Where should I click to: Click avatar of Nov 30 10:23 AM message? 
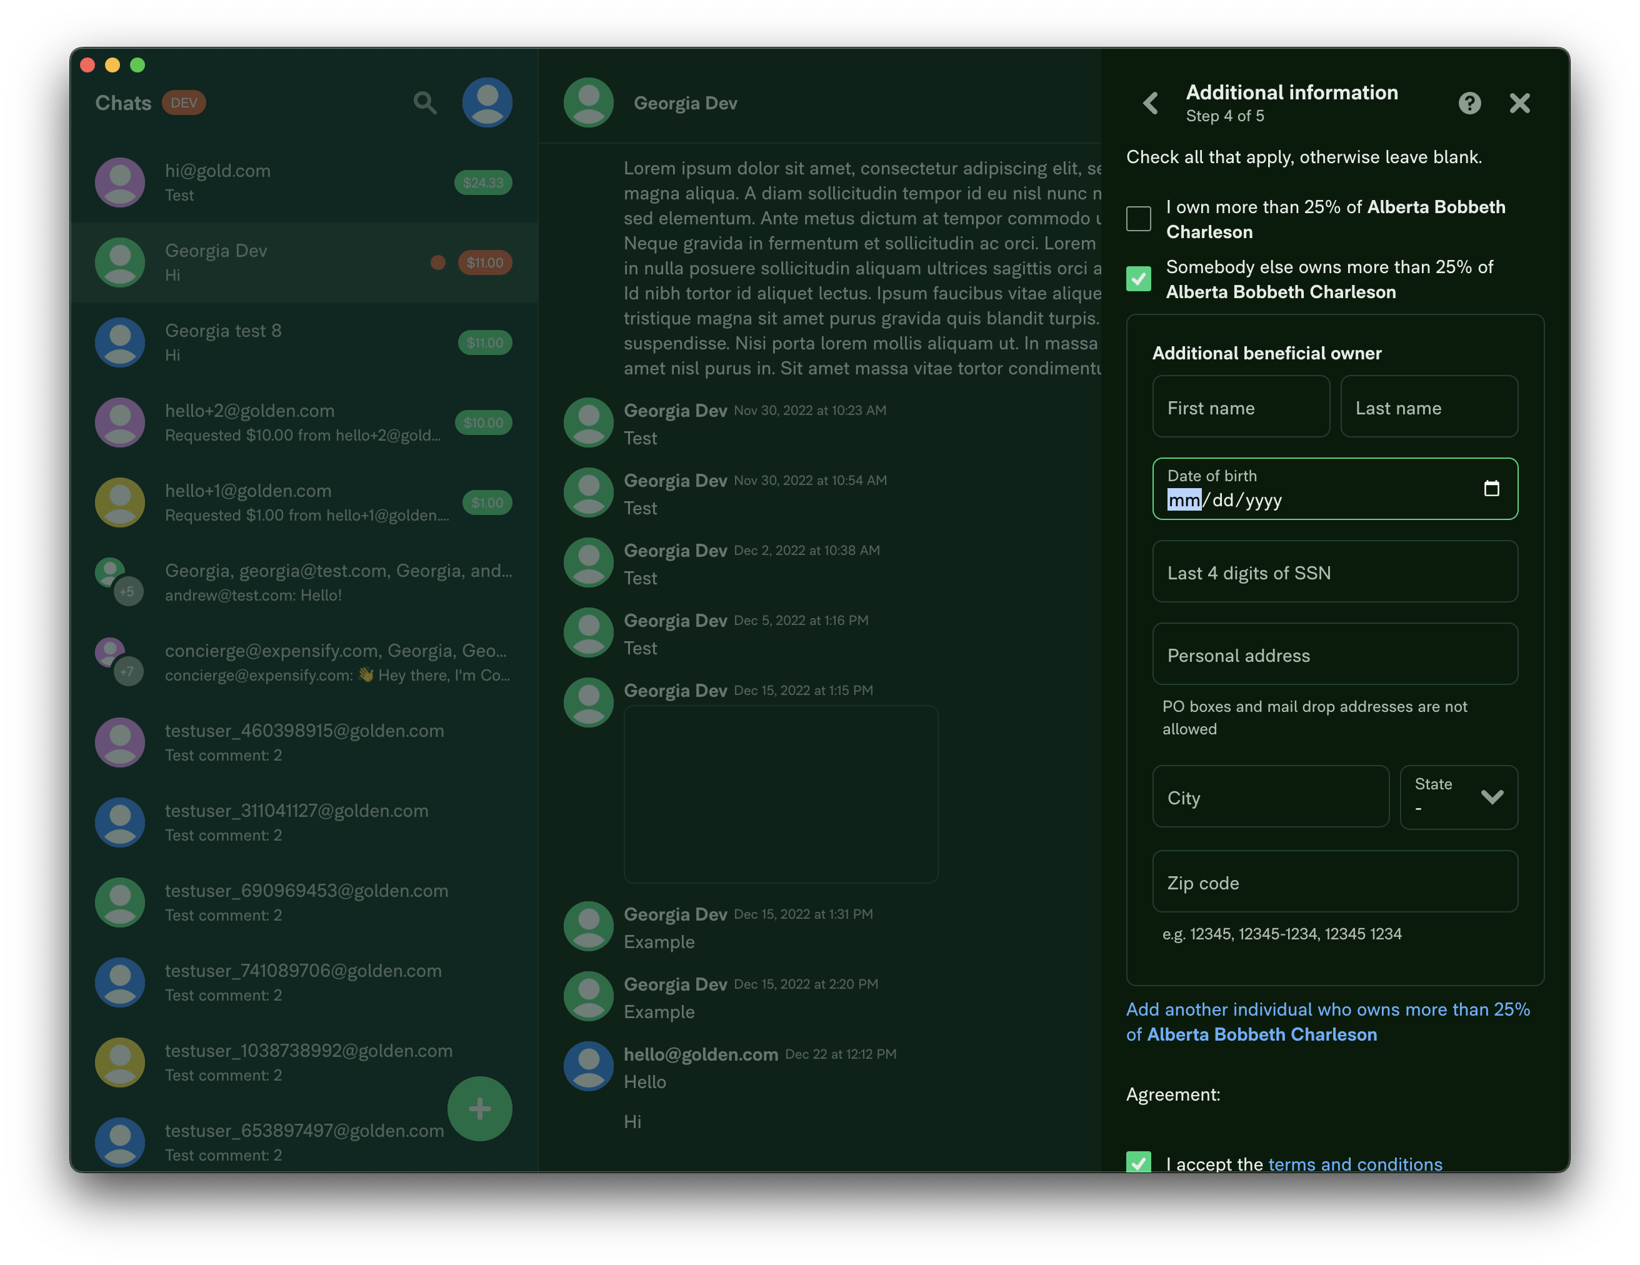pyautogui.click(x=589, y=422)
